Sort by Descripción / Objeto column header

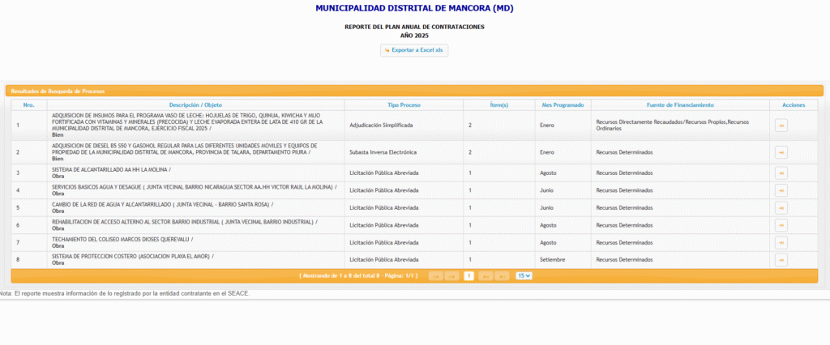pyautogui.click(x=195, y=105)
